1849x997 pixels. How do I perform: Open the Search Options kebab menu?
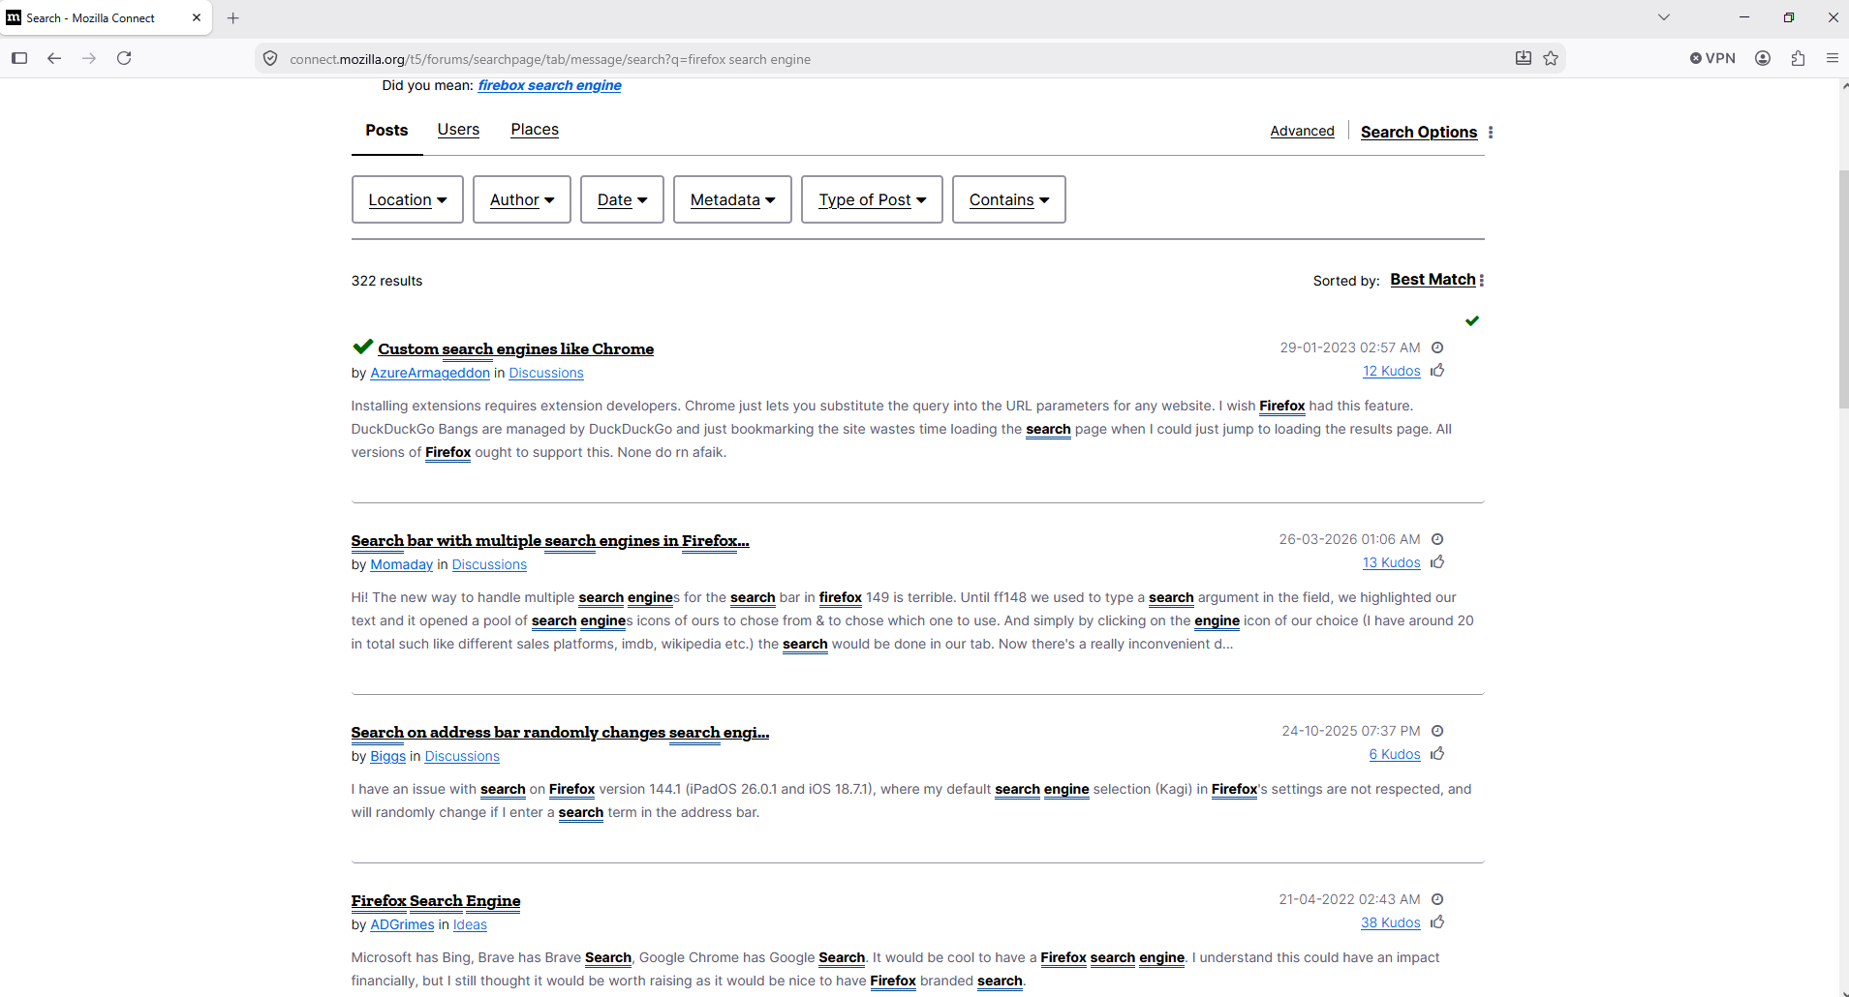pos(1491,133)
